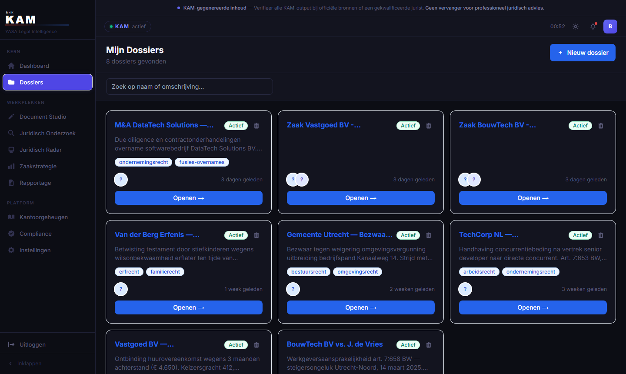Open notifications bell
Viewport: 626px width, 374px height.
point(593,27)
